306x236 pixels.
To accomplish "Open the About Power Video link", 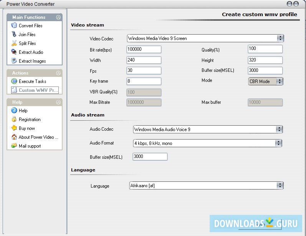I will [38, 137].
